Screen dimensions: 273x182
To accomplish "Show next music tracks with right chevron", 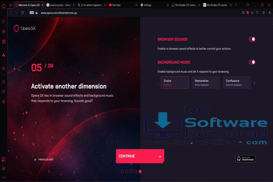I will click(x=254, y=83).
